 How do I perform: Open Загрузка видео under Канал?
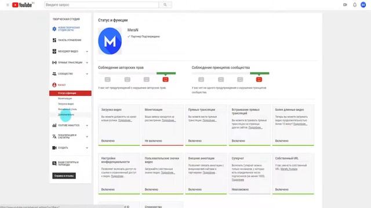(66, 104)
